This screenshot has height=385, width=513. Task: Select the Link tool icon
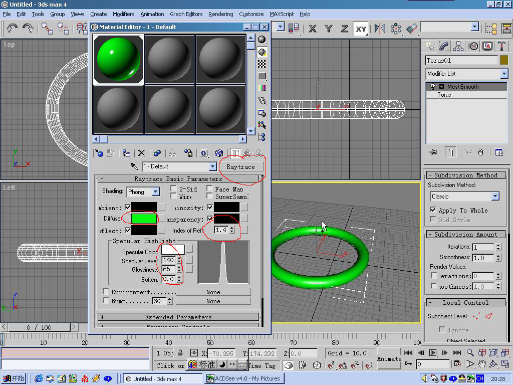coord(47,29)
